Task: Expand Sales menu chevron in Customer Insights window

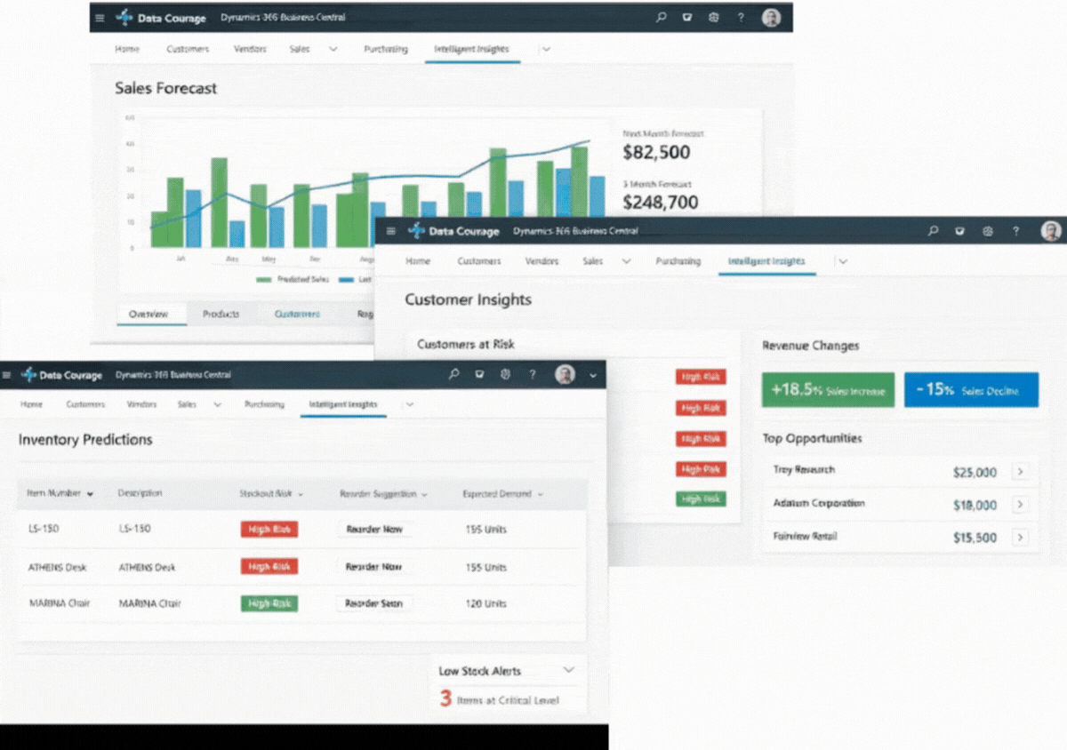Action: point(626,261)
